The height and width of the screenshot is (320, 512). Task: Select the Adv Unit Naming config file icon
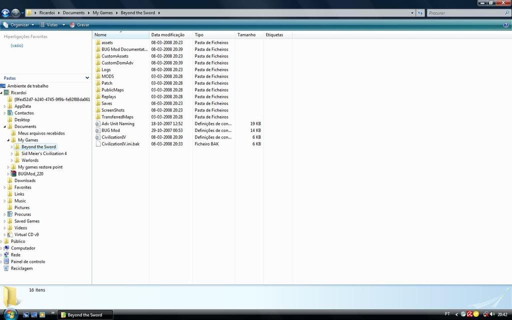click(x=97, y=124)
